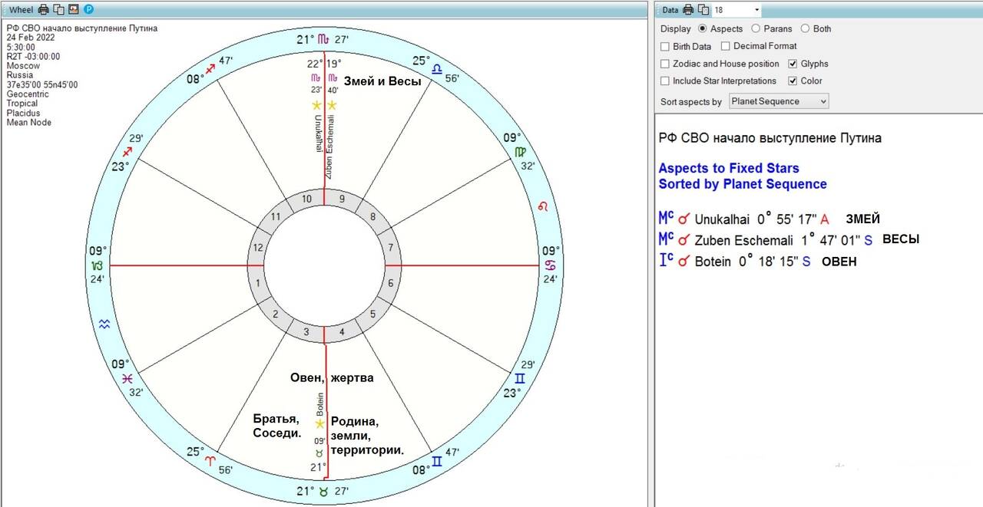Click the Leo glyph on wheel rim
The width and height of the screenshot is (983, 507).
[544, 206]
